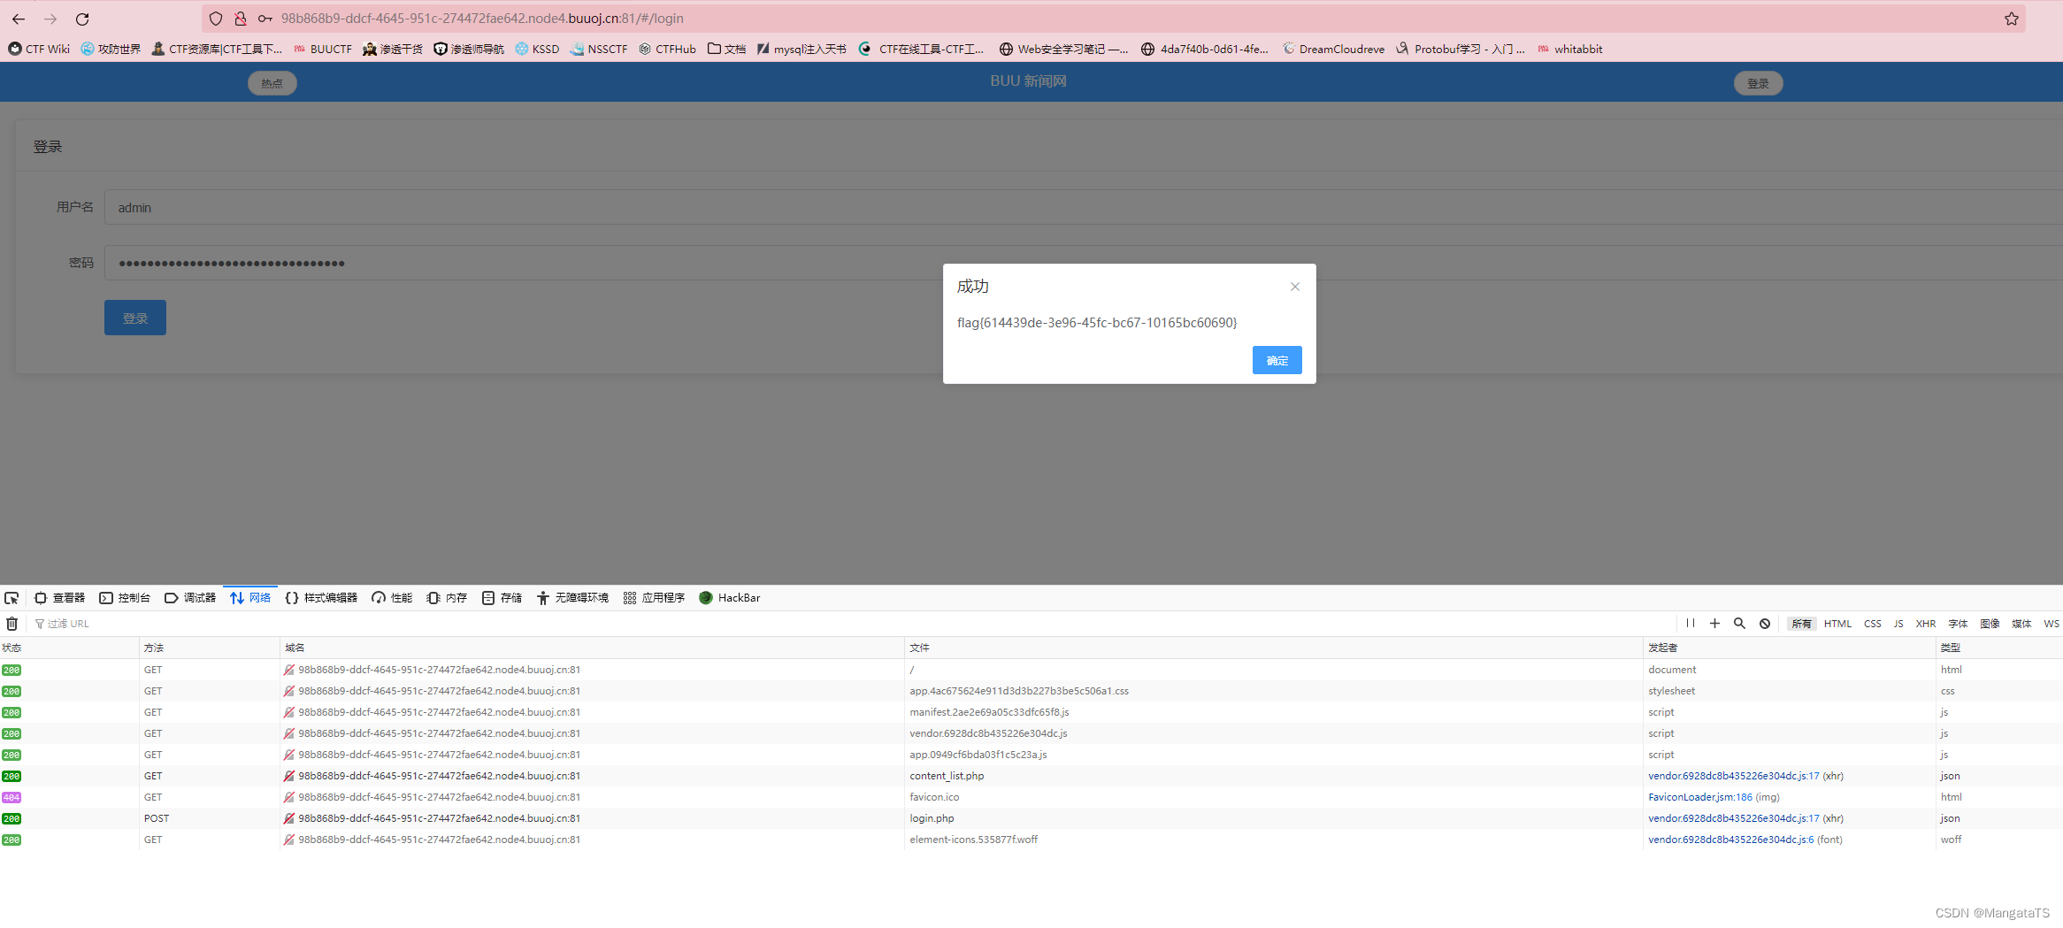Open the mysql注入天书 bookmark
The height and width of the screenshot is (928, 2063).
coord(801,50)
